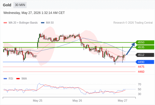The image size is (155, 105).
Task: Select the 4490 blue pivot tag
Action: click(x=145, y=62)
